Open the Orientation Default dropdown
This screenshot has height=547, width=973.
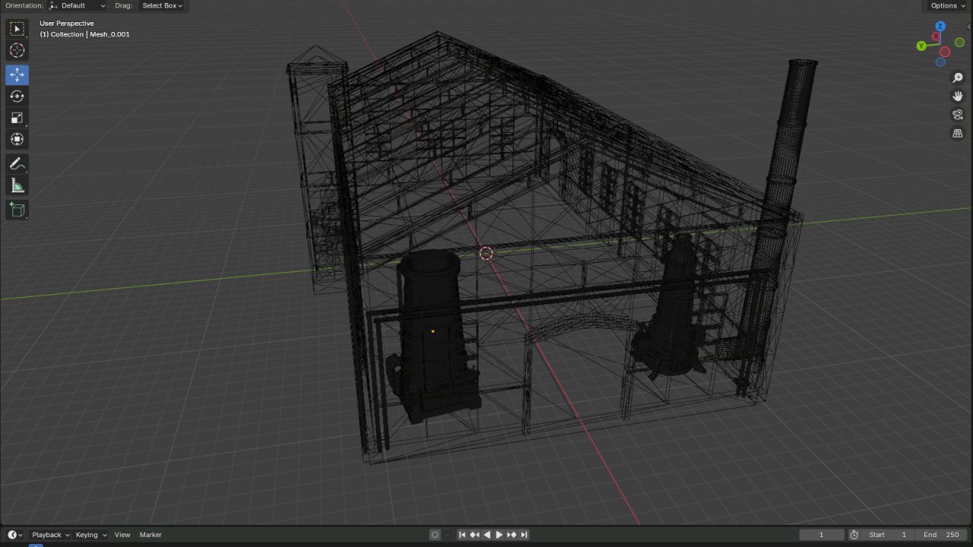pos(78,5)
